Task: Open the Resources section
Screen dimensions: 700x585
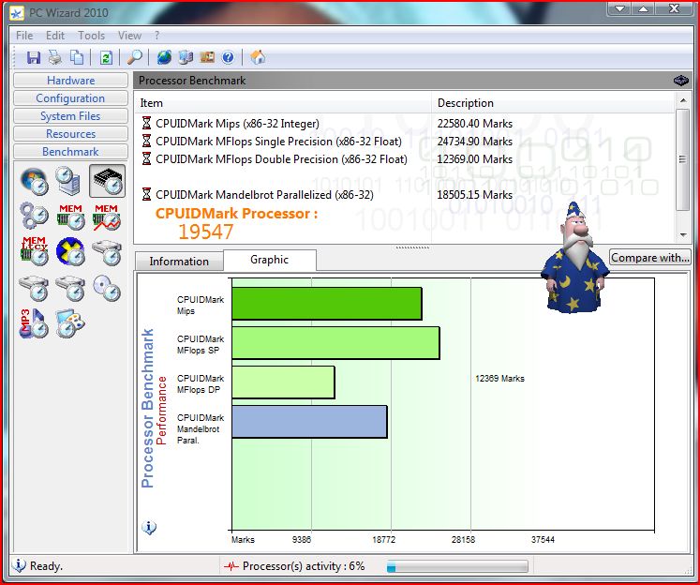Action: 70,134
